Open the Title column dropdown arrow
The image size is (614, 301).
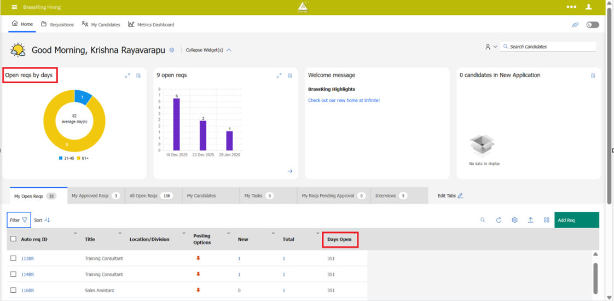pos(120,234)
